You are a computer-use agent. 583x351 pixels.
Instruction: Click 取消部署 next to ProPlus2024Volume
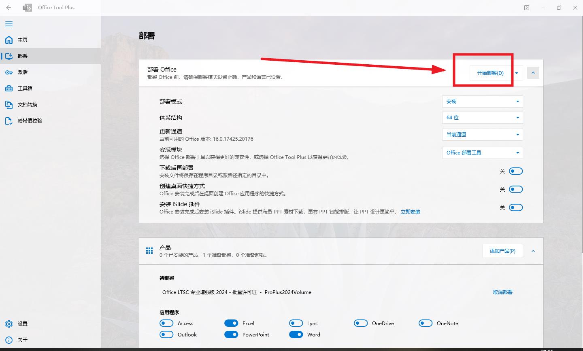point(502,292)
